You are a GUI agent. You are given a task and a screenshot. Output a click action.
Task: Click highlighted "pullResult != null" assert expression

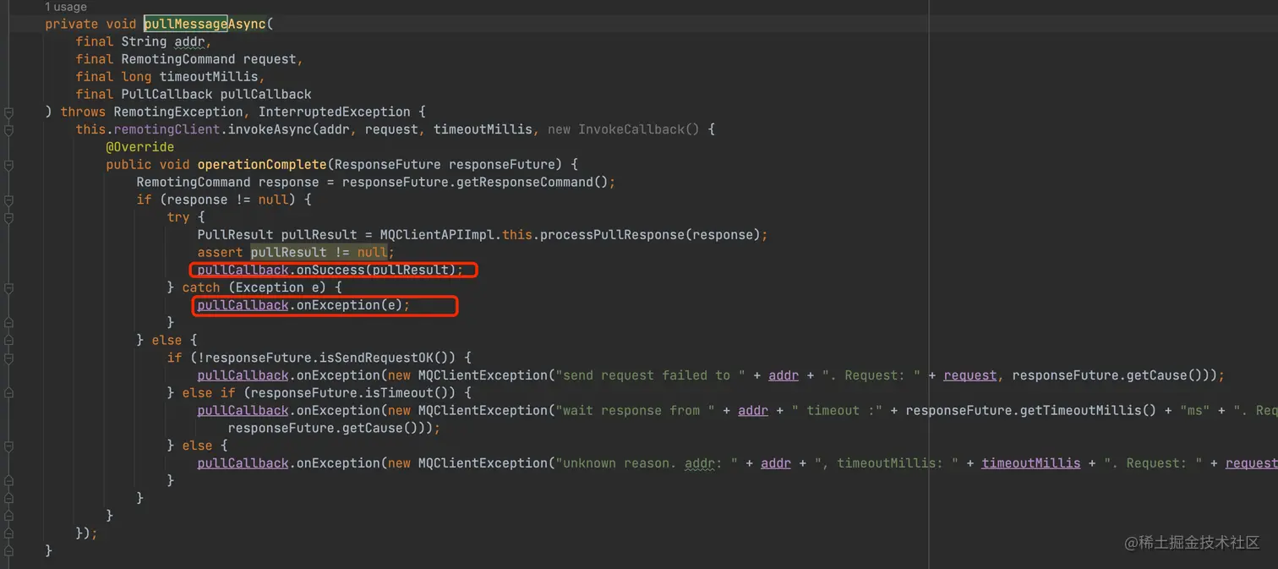click(319, 252)
